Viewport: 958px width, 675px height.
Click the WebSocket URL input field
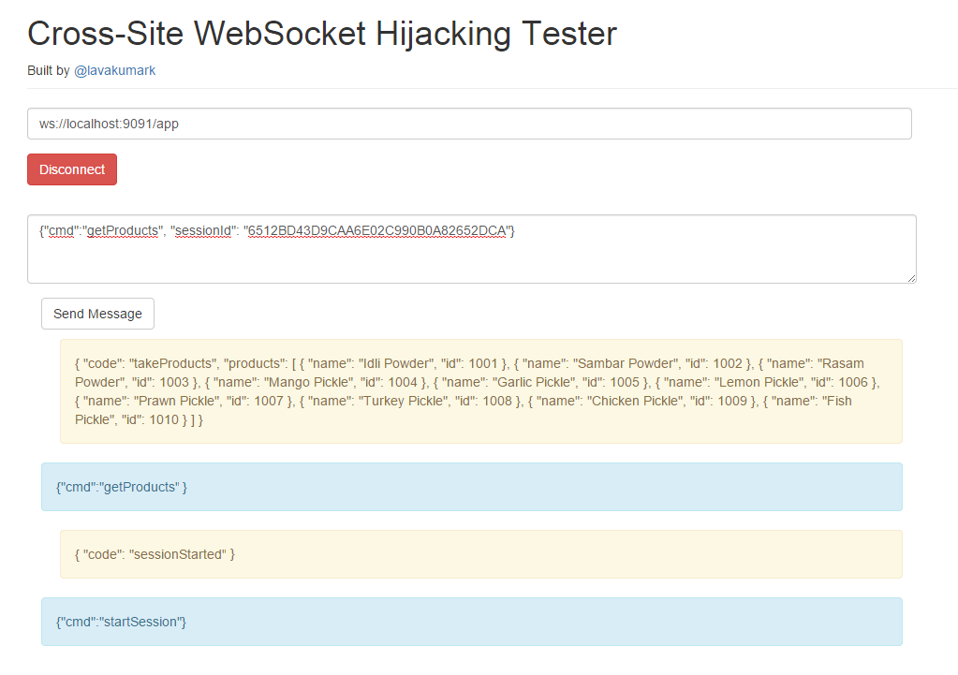468,124
